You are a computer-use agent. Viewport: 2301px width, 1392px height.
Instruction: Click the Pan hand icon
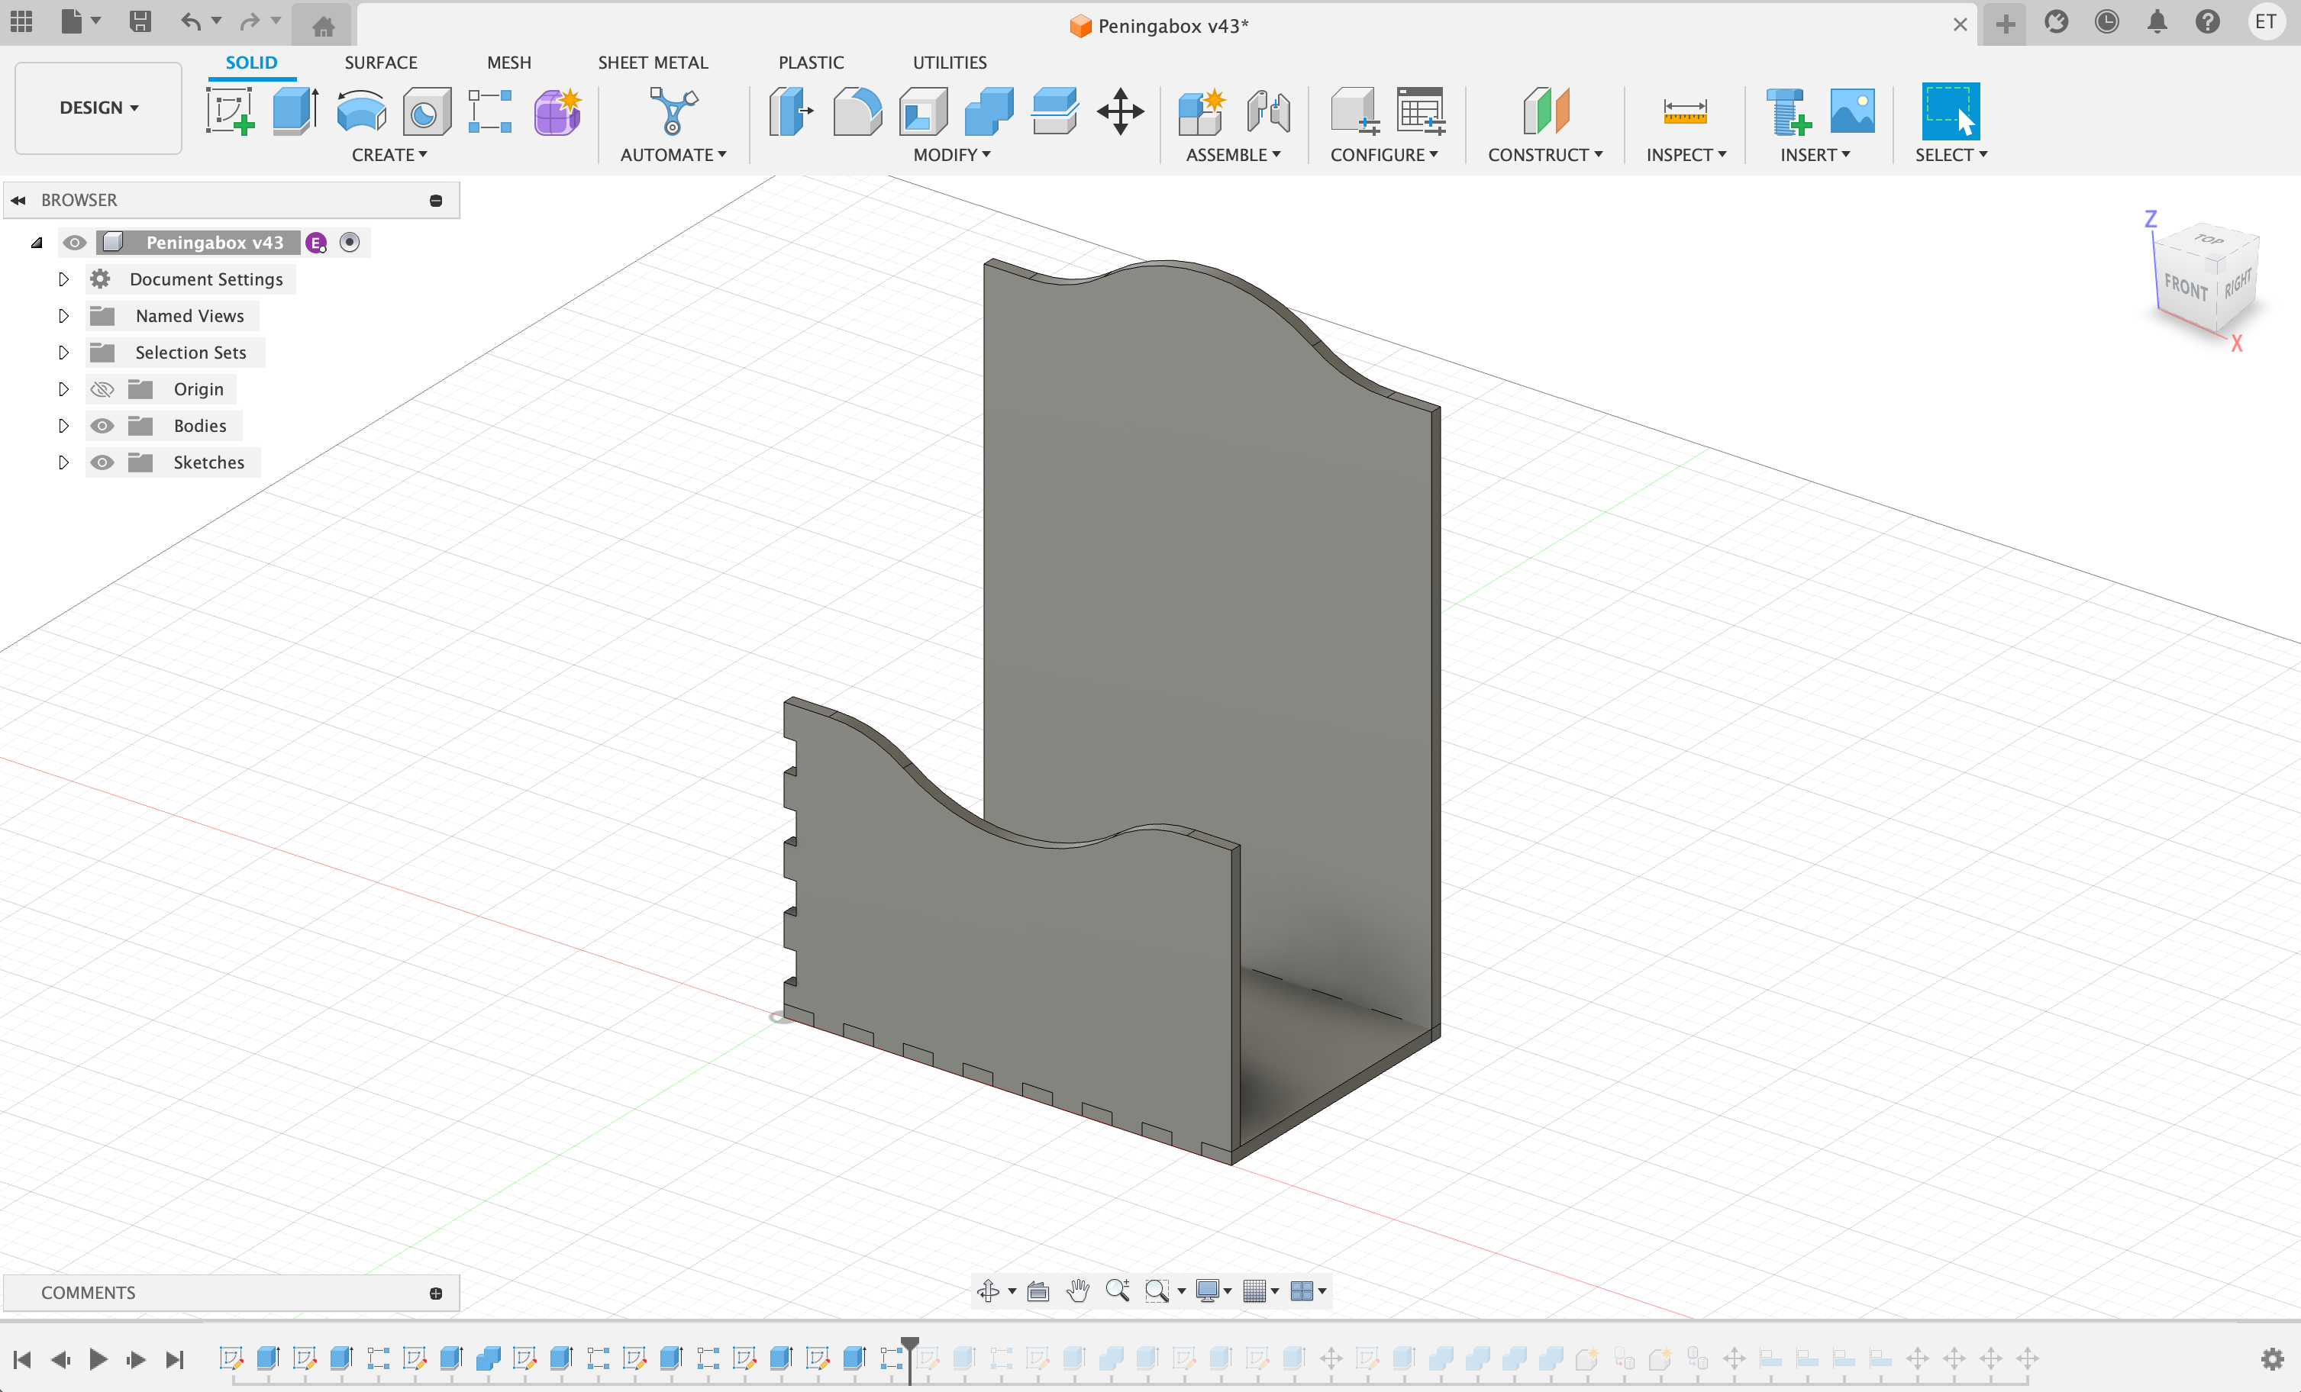point(1078,1290)
